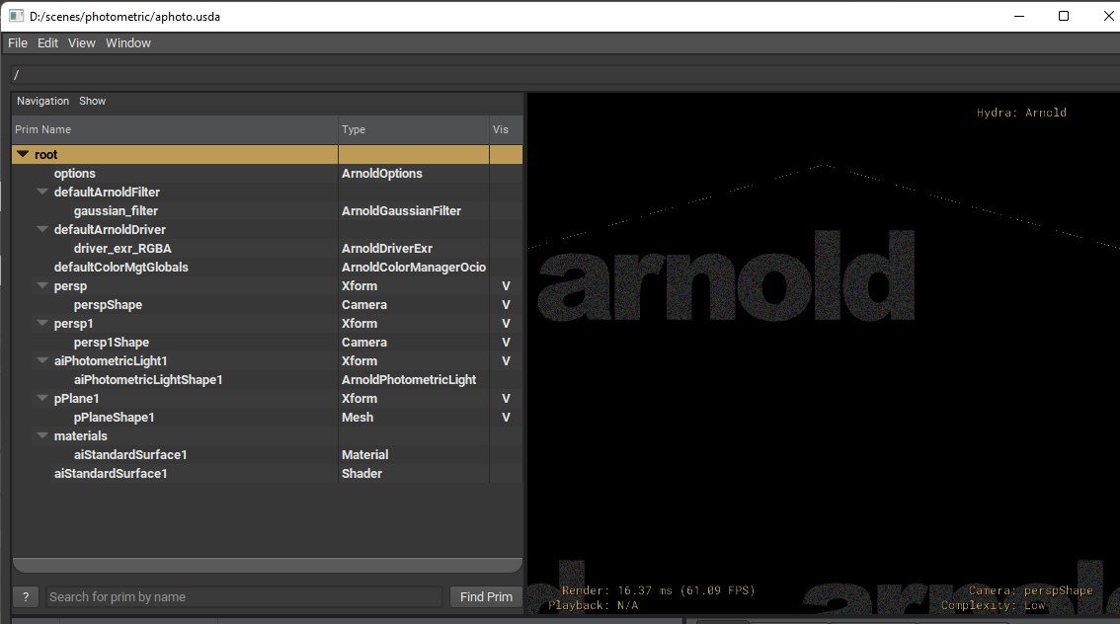Viewport: 1120px width, 624px height.
Task: Collapse the defaultArnoldDriver expander
Action: click(x=42, y=229)
